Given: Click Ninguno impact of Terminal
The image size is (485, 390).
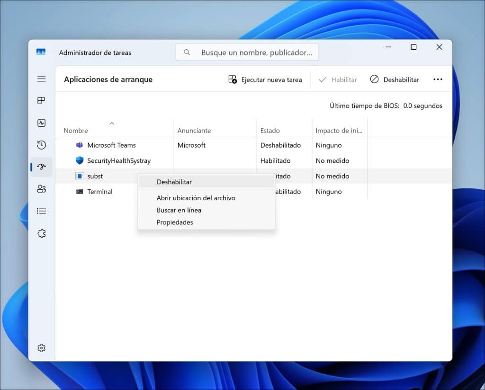Looking at the screenshot, I should pyautogui.click(x=329, y=192).
